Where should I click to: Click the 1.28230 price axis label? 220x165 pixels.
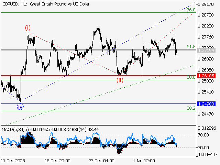206,26
